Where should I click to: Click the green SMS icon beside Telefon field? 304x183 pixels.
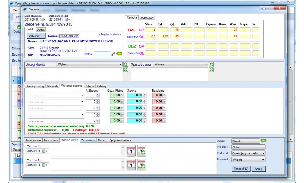point(119,54)
